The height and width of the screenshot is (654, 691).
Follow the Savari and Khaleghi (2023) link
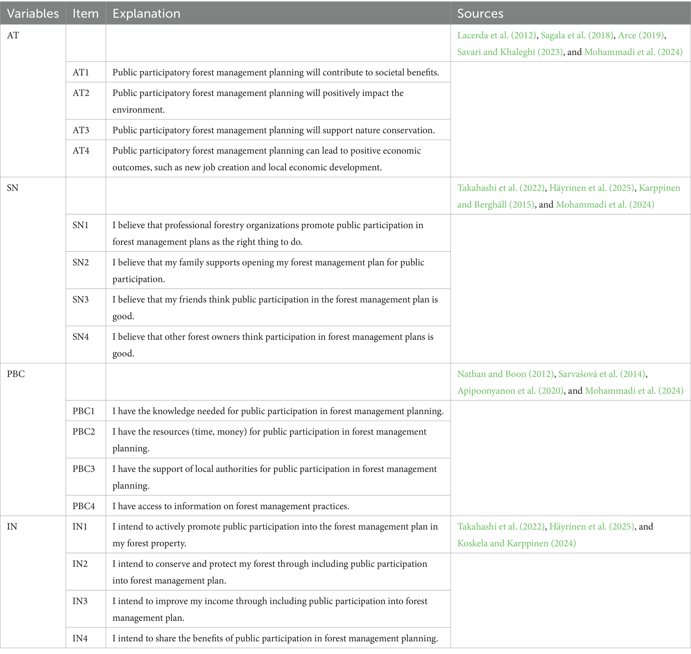[510, 52]
